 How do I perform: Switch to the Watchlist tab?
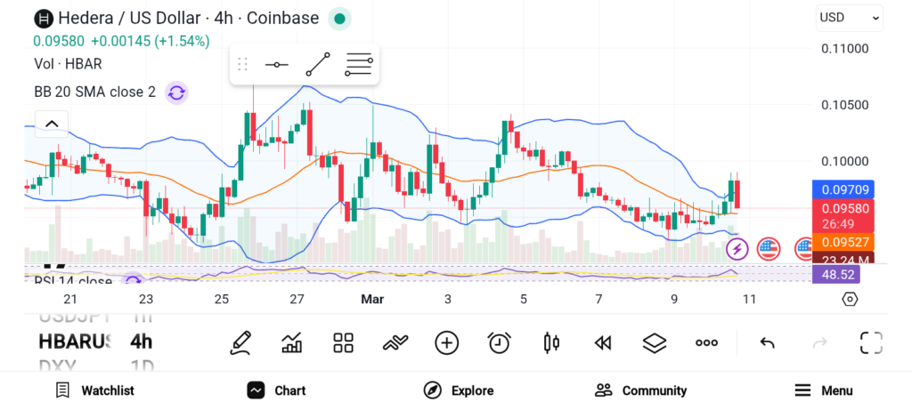tap(94, 390)
